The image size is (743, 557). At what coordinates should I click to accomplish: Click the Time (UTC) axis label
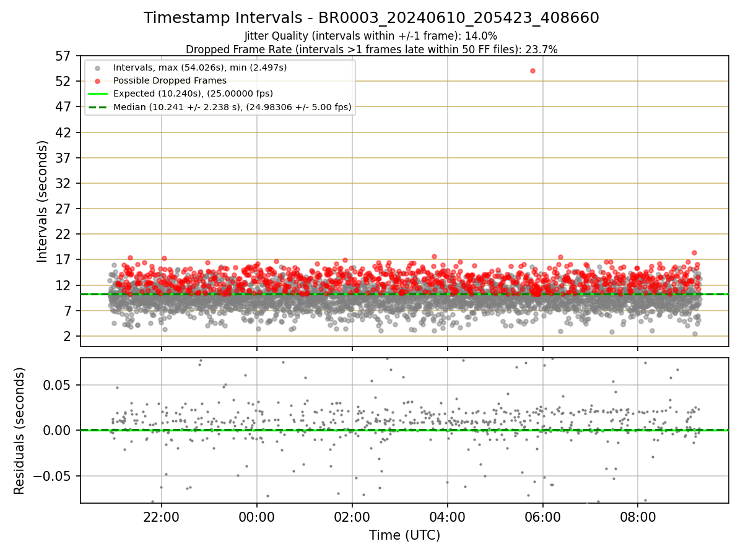(404, 536)
